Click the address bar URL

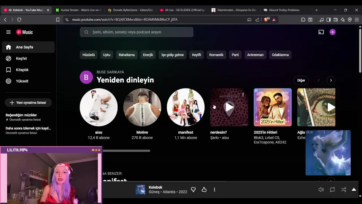point(125,20)
